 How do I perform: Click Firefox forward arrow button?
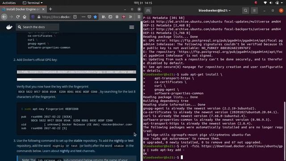coord(11,17)
